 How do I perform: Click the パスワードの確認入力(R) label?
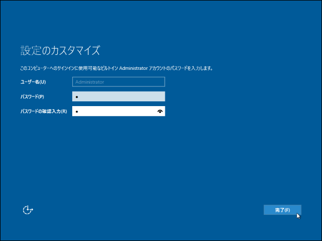(x=43, y=111)
